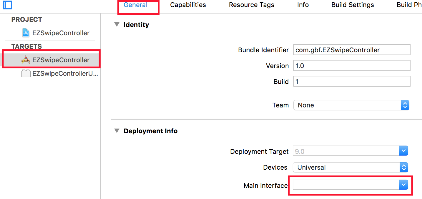Click the Team label
Viewport: 422px width, 199px height.
pos(280,105)
